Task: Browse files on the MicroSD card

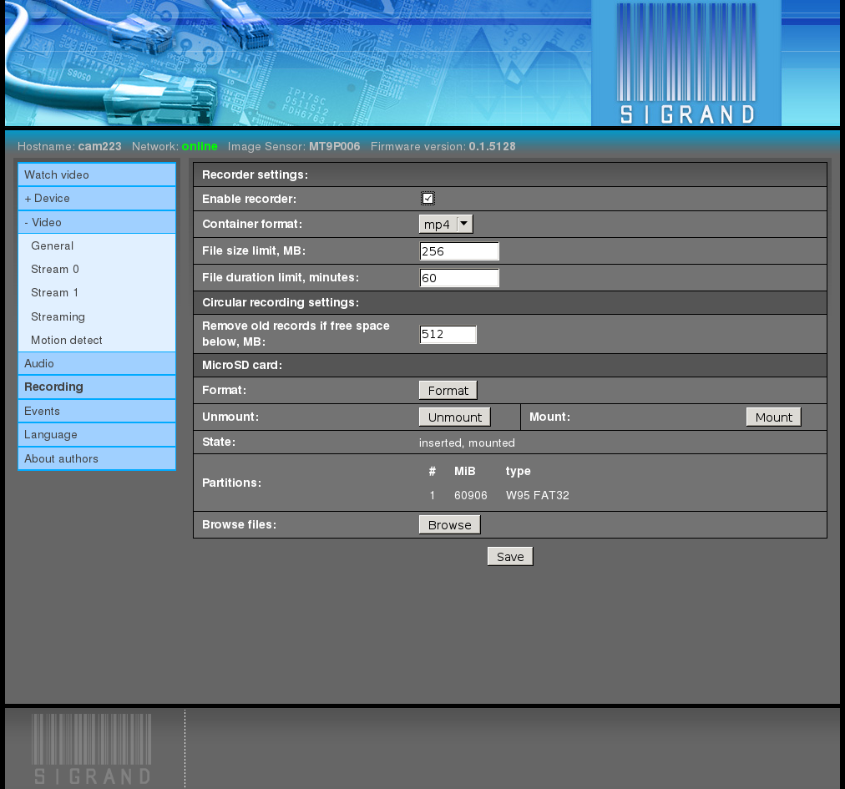Action: [449, 525]
